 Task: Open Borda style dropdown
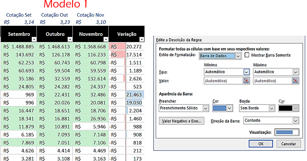[272, 108]
